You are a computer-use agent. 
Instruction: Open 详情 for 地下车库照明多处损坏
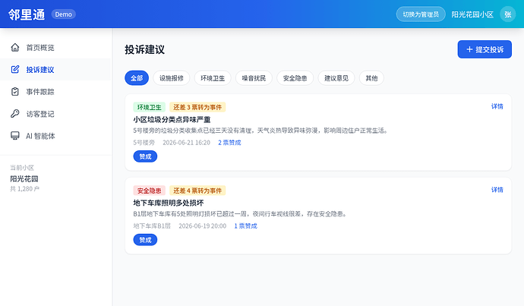coord(497,190)
